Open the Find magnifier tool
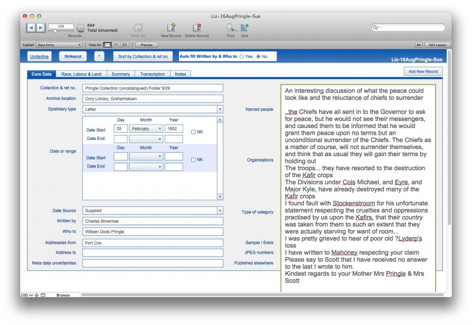 tap(230, 28)
